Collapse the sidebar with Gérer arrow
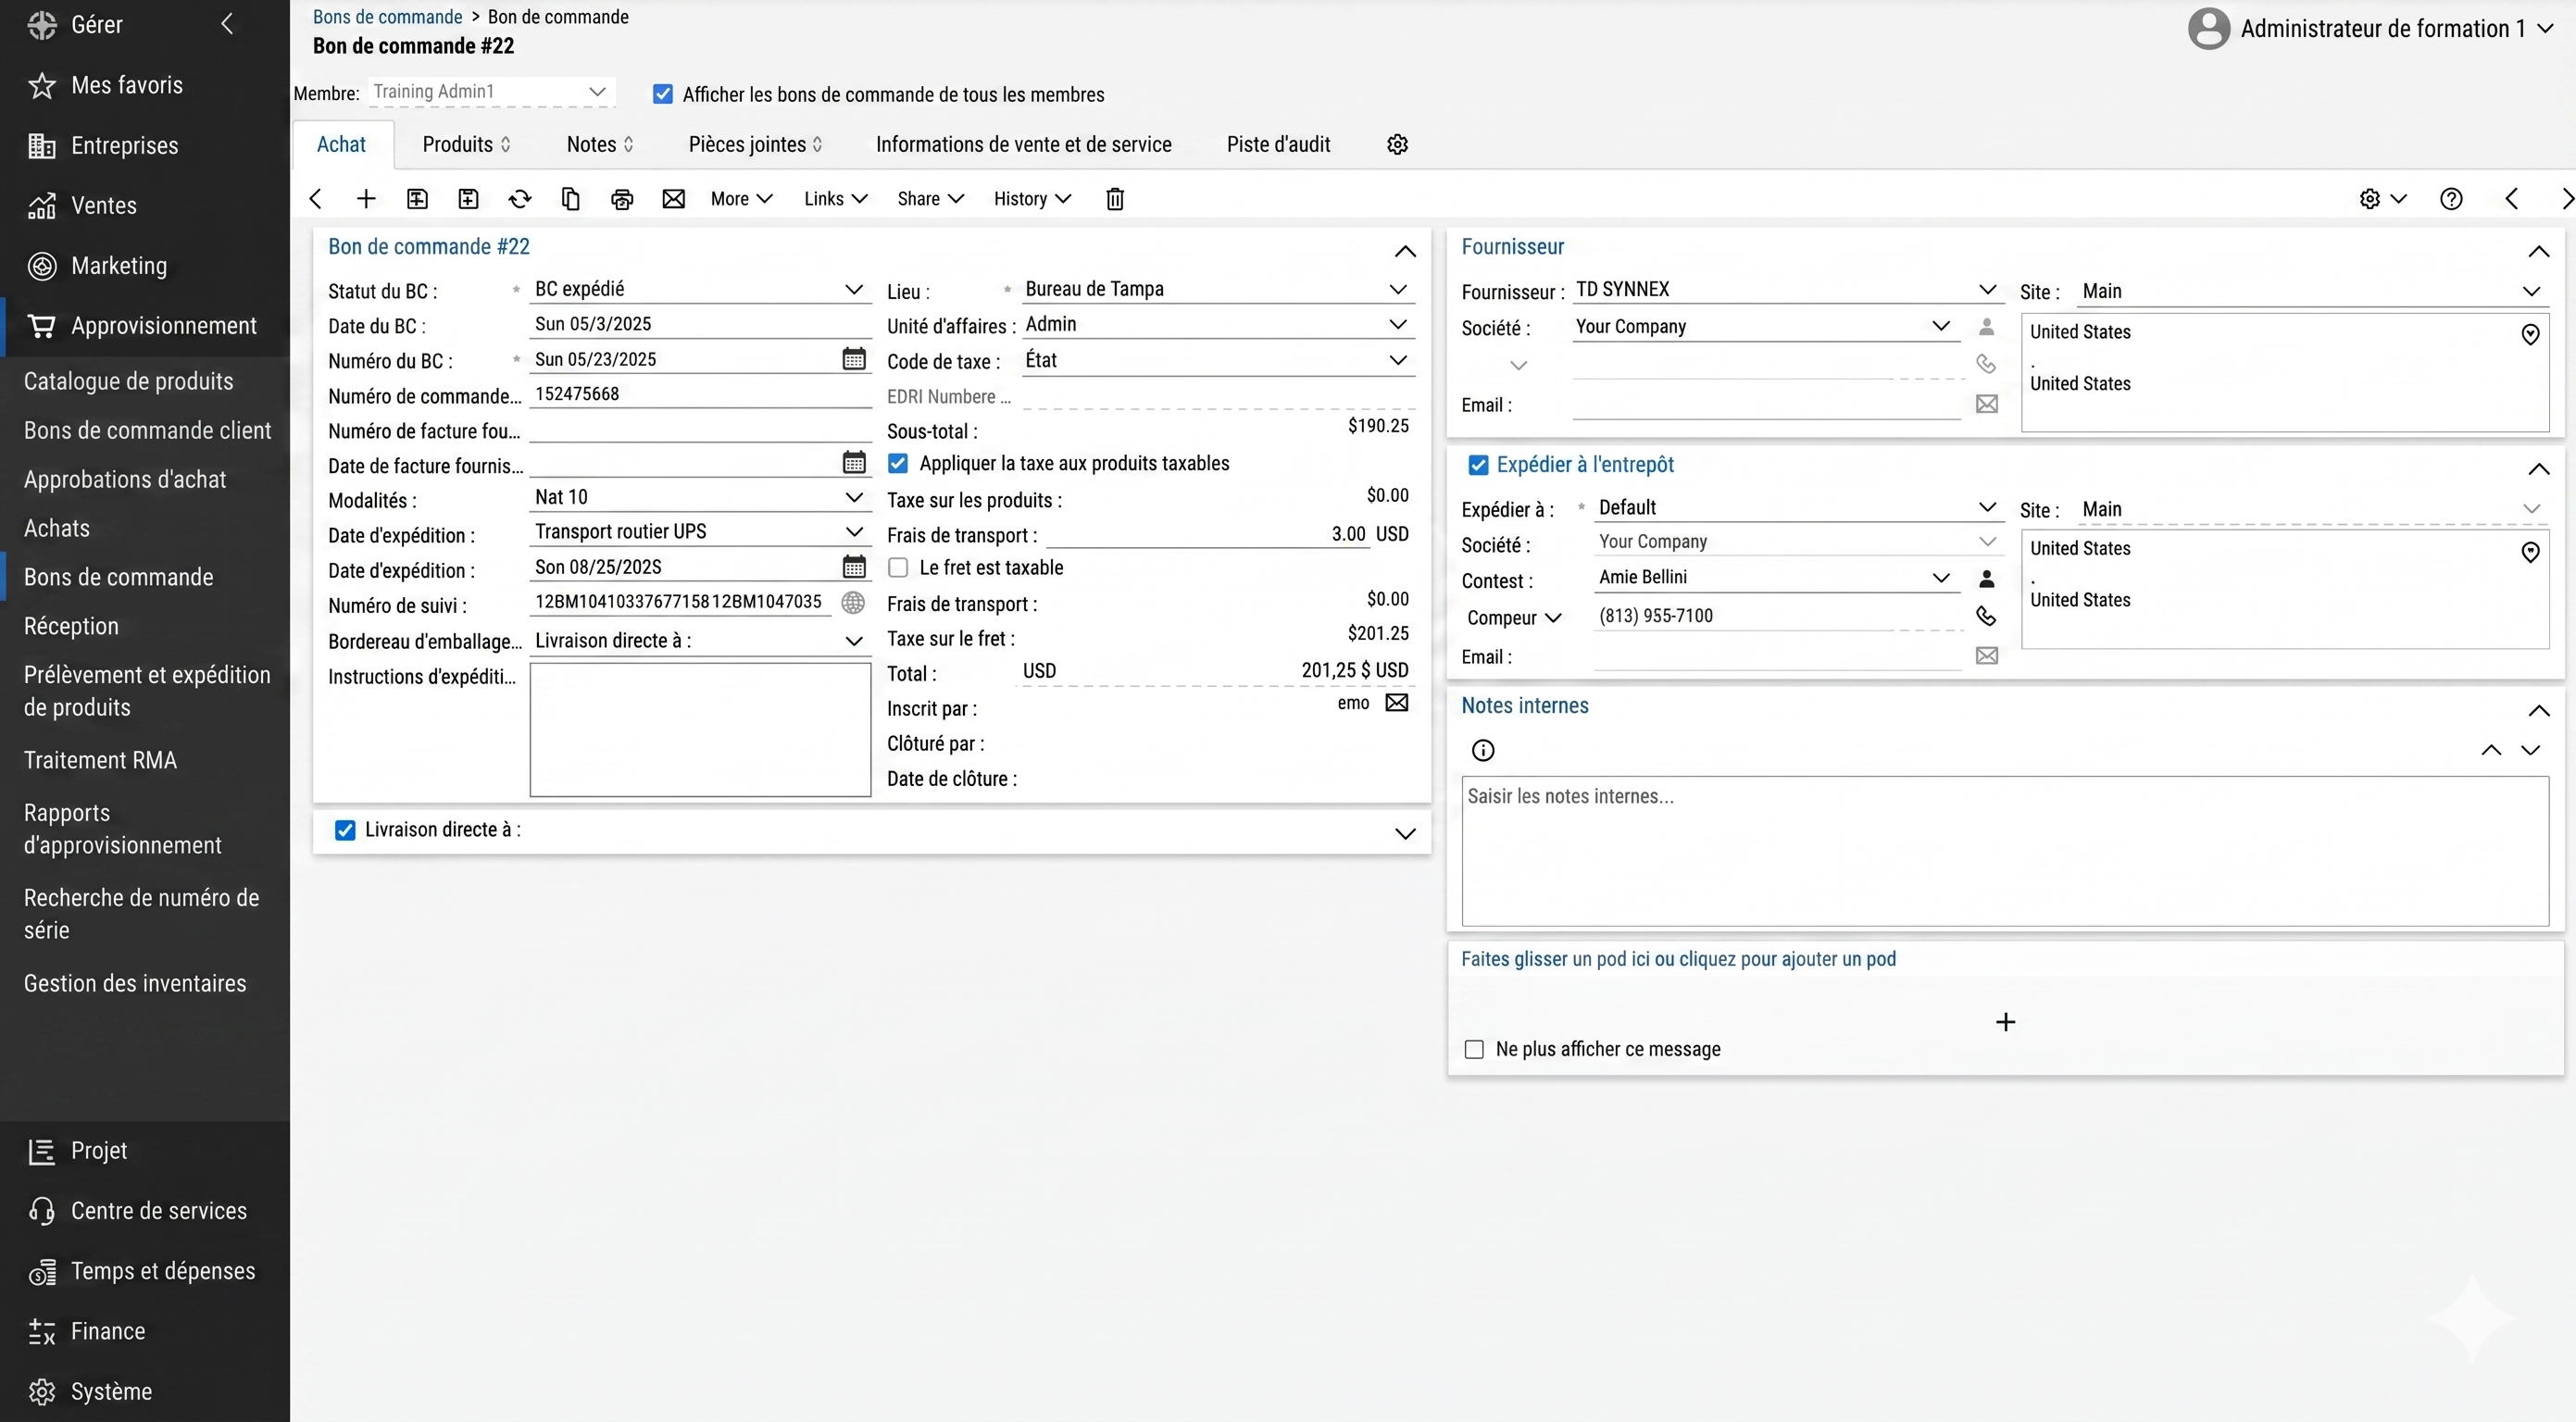Viewport: 2576px width, 1422px height. [x=227, y=24]
